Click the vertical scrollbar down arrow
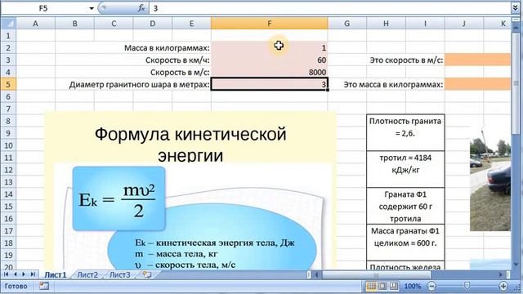The width and height of the screenshot is (523, 294). (x=516, y=264)
